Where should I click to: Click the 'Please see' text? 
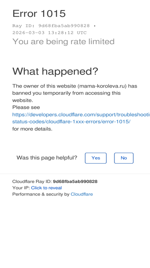coord(26,107)
